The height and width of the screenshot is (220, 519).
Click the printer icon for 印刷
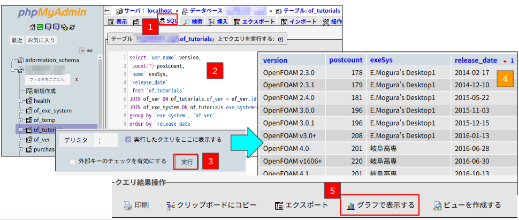127,205
